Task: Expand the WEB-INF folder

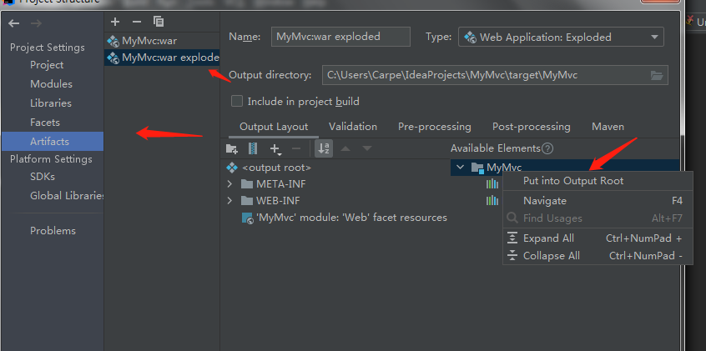Action: click(x=229, y=201)
